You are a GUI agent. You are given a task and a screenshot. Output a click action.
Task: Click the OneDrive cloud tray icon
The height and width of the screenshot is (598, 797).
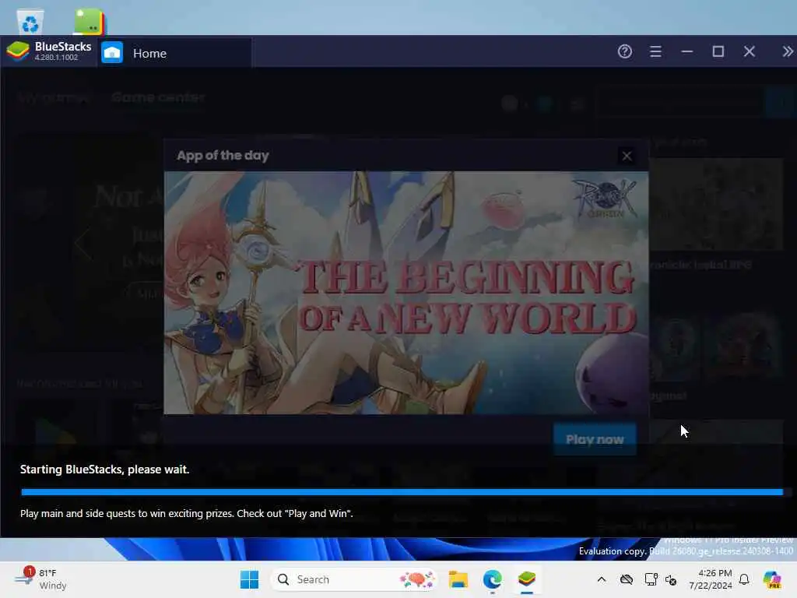627,579
